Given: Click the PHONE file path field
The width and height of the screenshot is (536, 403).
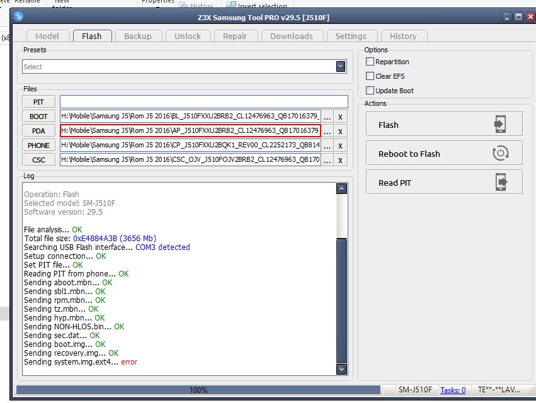Looking at the screenshot, I should 190,145.
